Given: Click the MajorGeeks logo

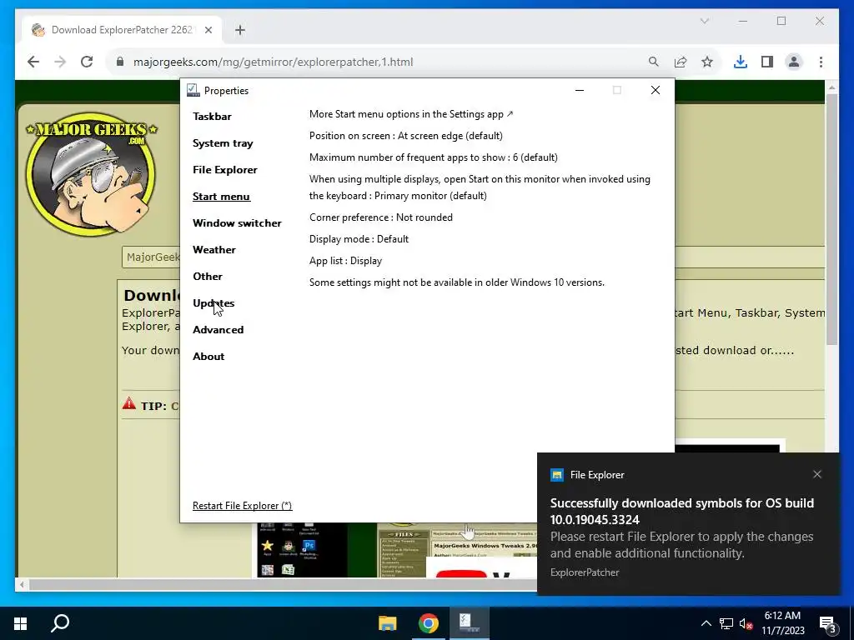Looking at the screenshot, I should pyautogui.click(x=92, y=173).
